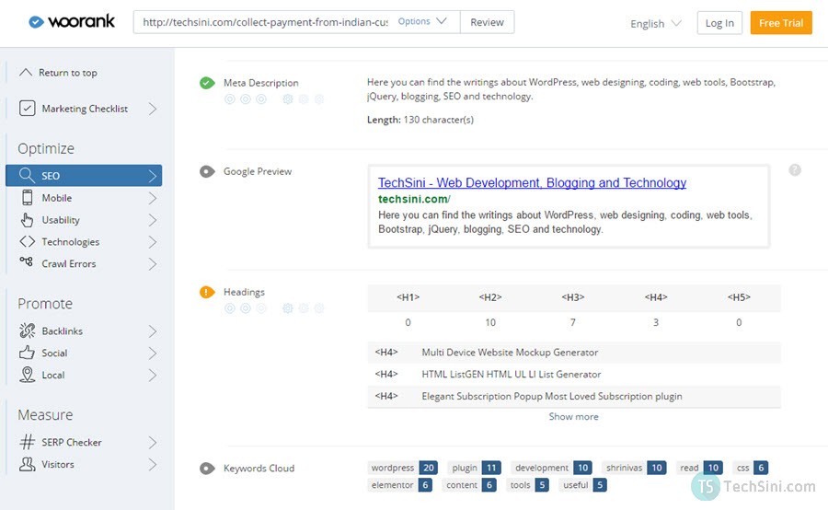Click the development keyword tag

tap(551, 468)
